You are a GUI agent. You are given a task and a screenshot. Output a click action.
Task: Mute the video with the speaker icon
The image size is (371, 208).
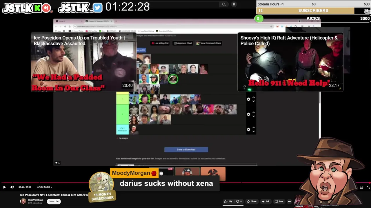point(12,187)
